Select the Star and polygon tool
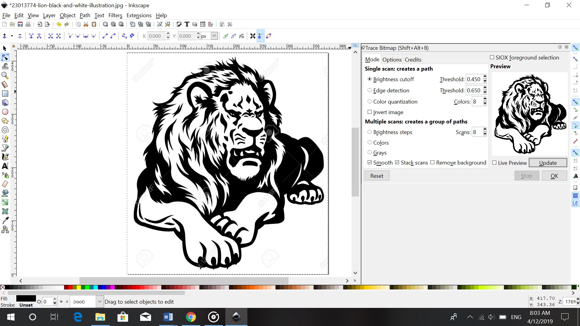580x326 pixels. (x=5, y=121)
